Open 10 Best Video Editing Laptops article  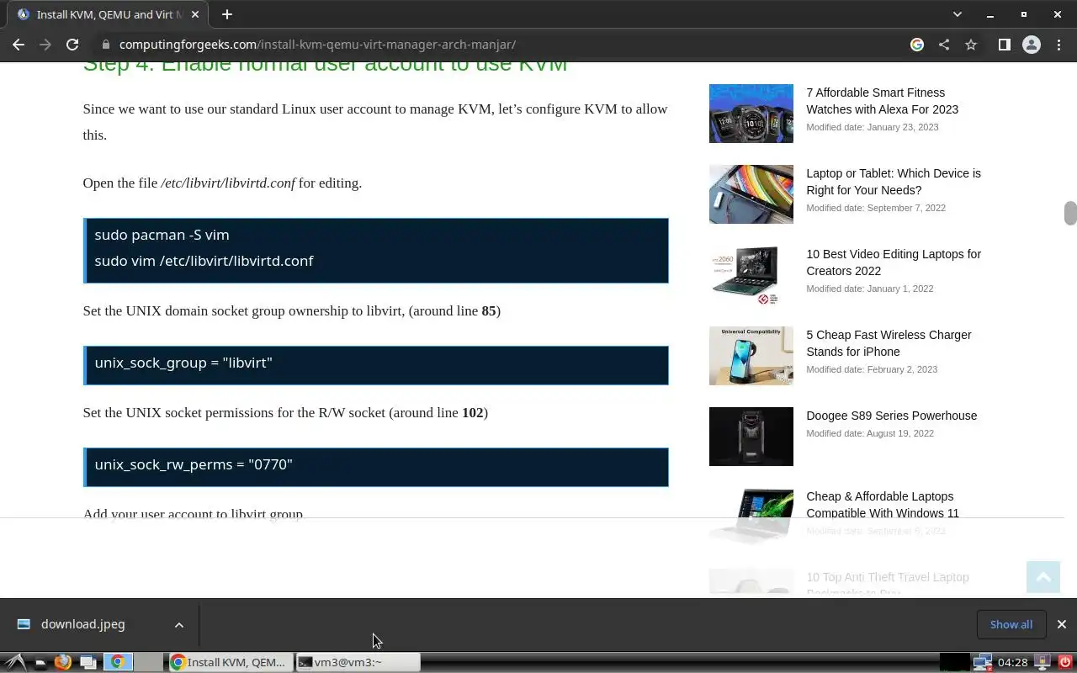pos(894,262)
